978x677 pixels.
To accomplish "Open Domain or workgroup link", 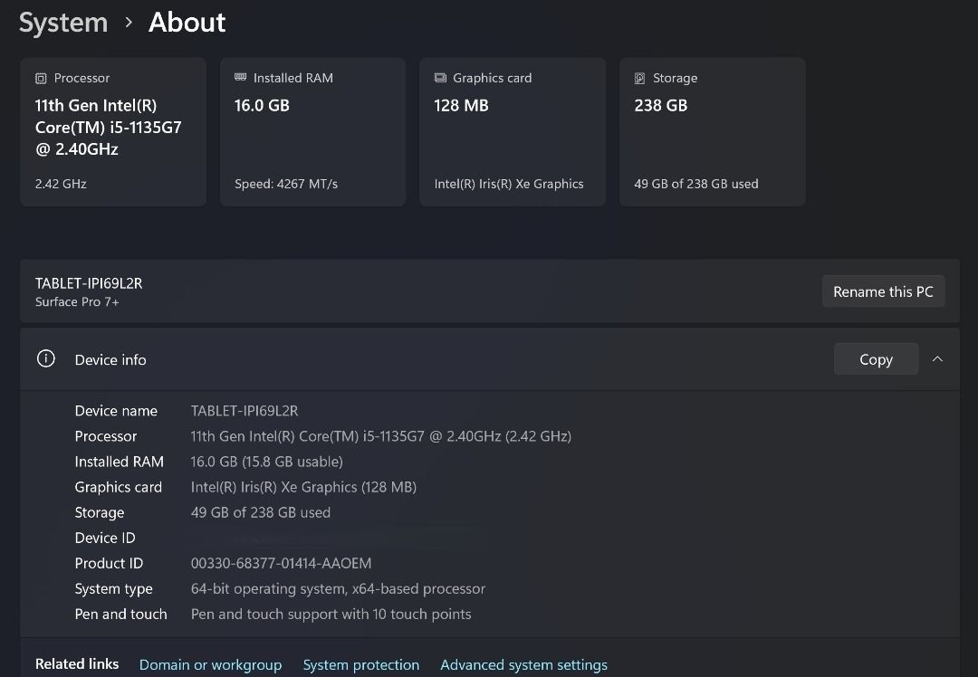I will (x=210, y=665).
